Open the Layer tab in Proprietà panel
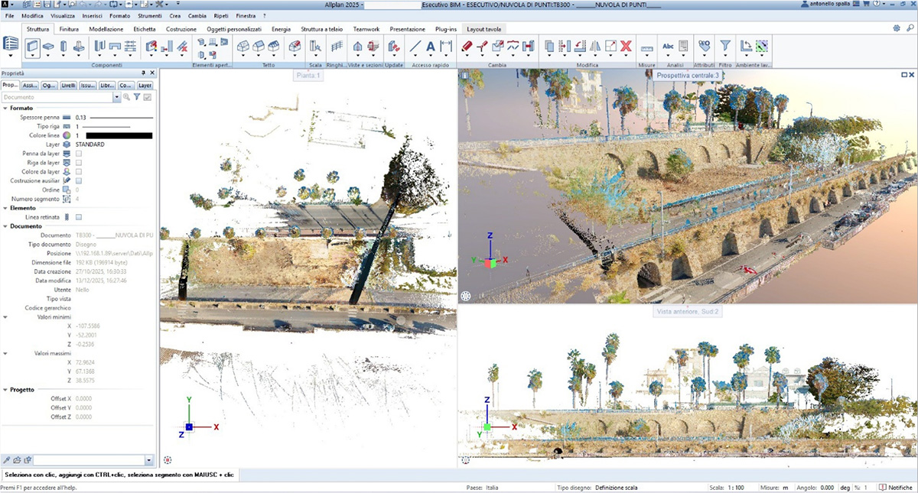The image size is (918, 493). pyautogui.click(x=145, y=86)
